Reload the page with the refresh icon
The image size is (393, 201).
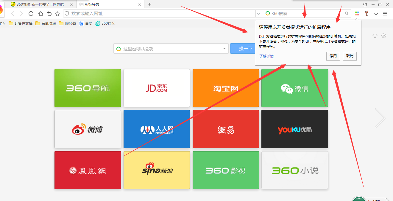31,14
